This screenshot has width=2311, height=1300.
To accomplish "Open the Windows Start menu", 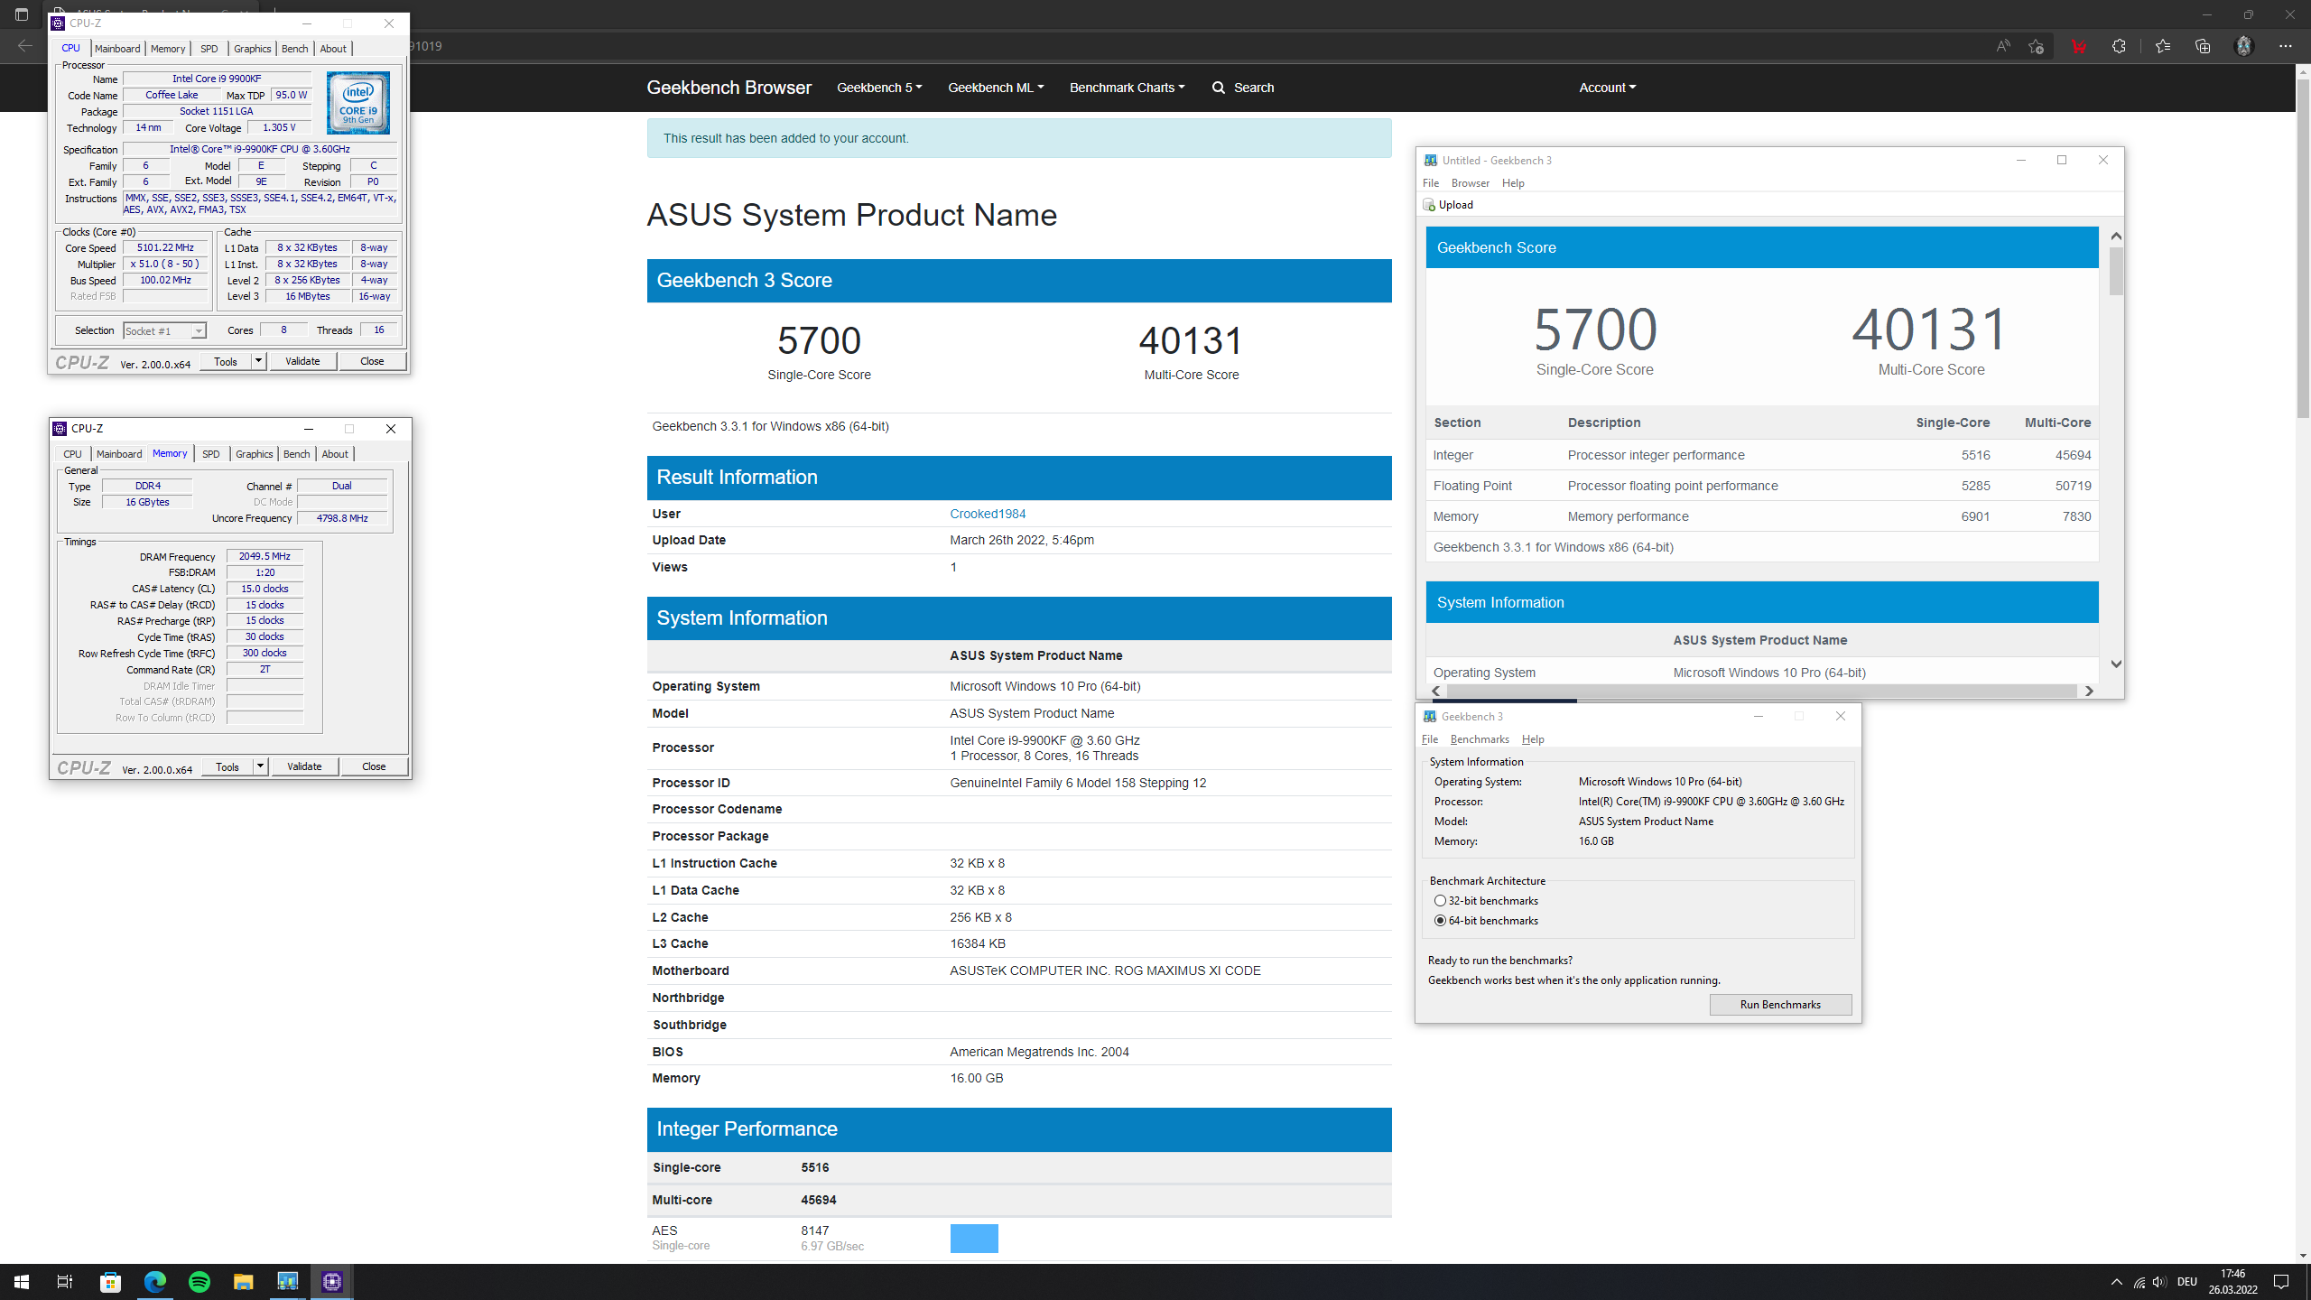I will [22, 1282].
